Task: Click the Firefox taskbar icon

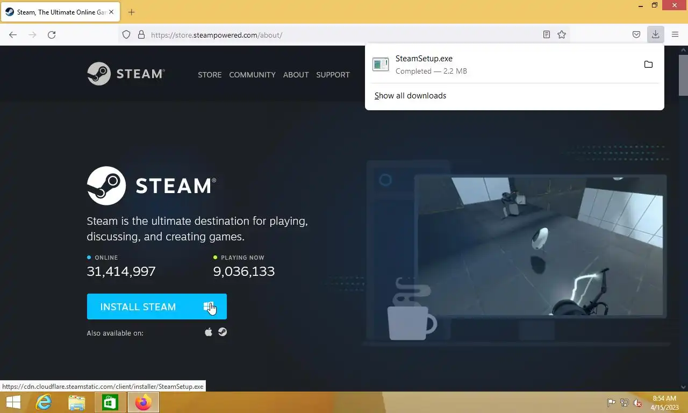Action: tap(143, 402)
